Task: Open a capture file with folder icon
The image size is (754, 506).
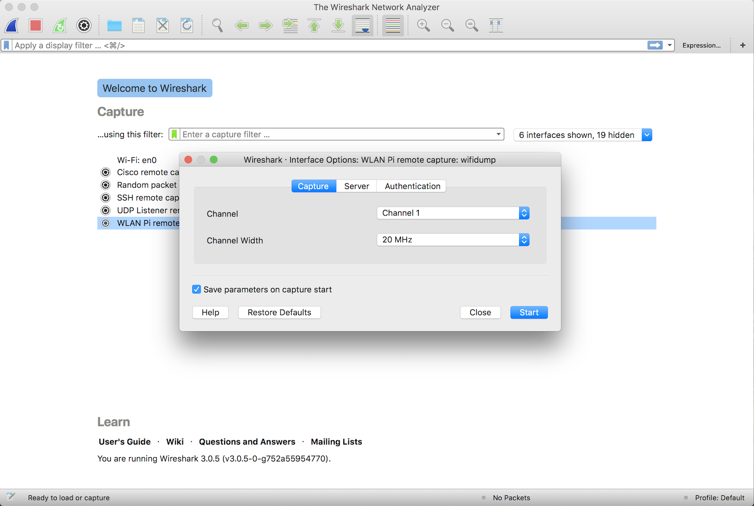Action: (x=114, y=25)
